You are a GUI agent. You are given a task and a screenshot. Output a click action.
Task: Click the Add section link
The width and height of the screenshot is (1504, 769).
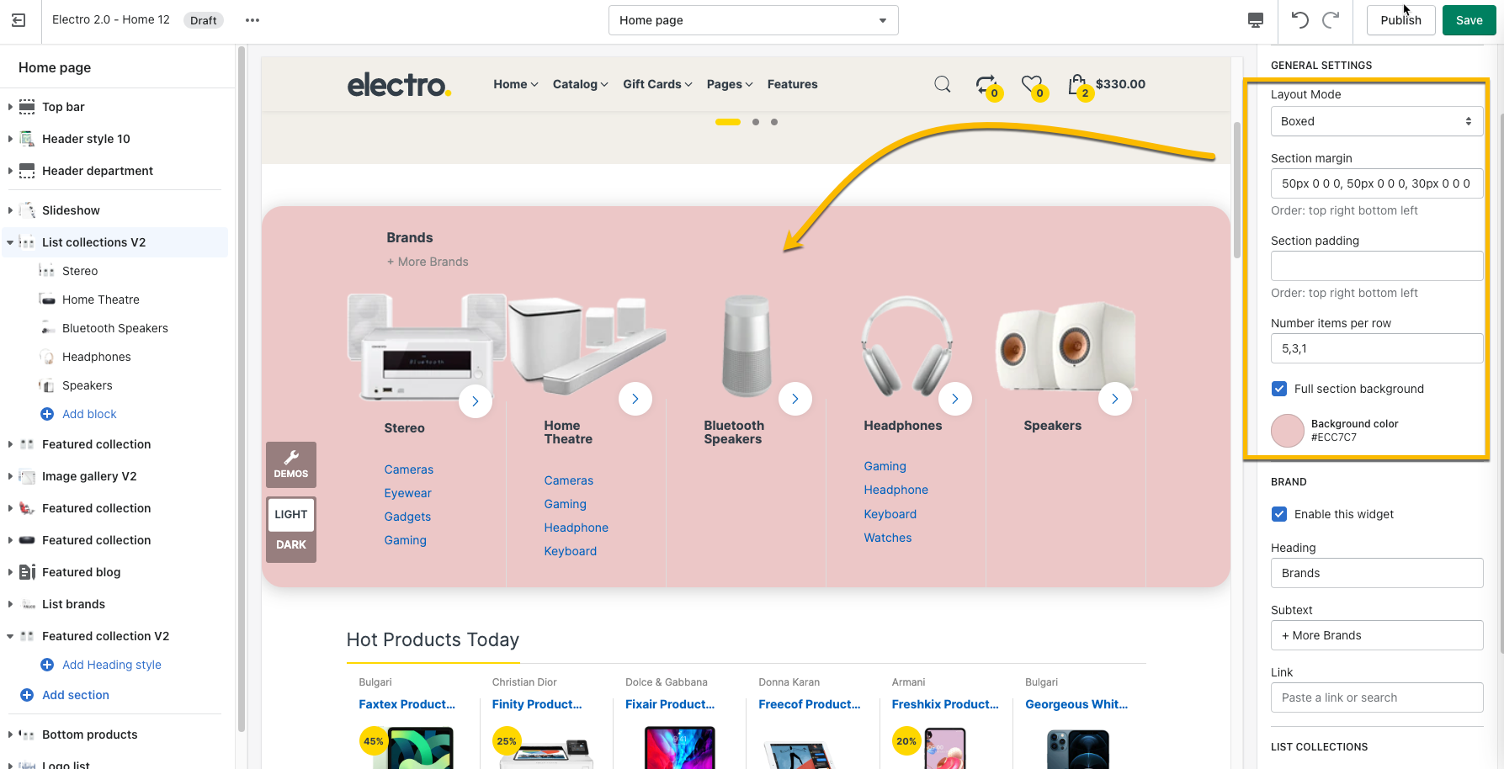click(76, 695)
